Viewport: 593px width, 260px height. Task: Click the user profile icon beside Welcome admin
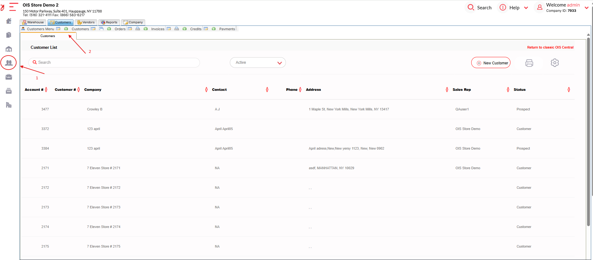click(x=540, y=7)
